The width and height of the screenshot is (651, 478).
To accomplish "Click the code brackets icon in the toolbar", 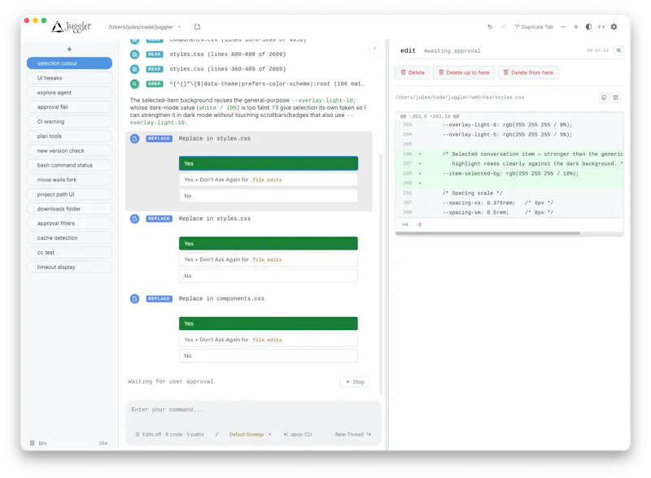I will (x=601, y=27).
